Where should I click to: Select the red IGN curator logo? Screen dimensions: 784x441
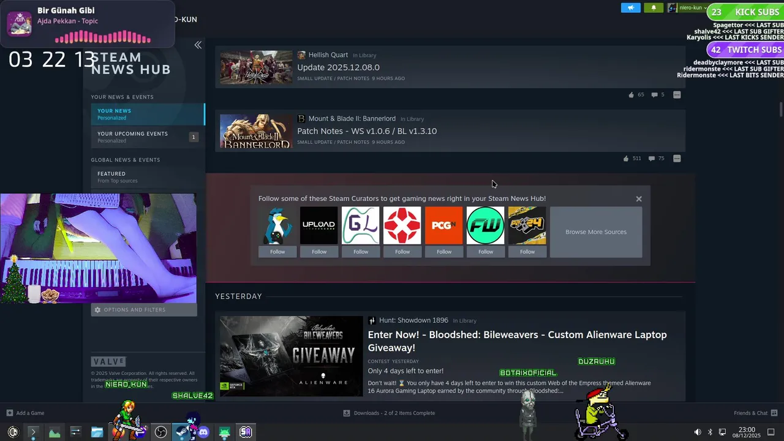(x=402, y=225)
